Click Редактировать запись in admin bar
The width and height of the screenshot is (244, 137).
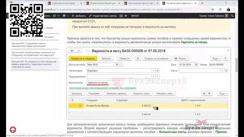103,16
